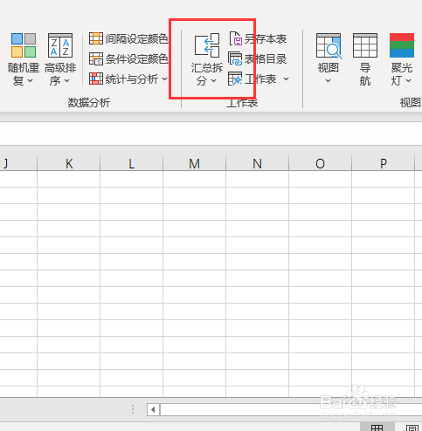
Task: Expand the 汇总拆分 dropdown arrow
Action: click(x=214, y=81)
